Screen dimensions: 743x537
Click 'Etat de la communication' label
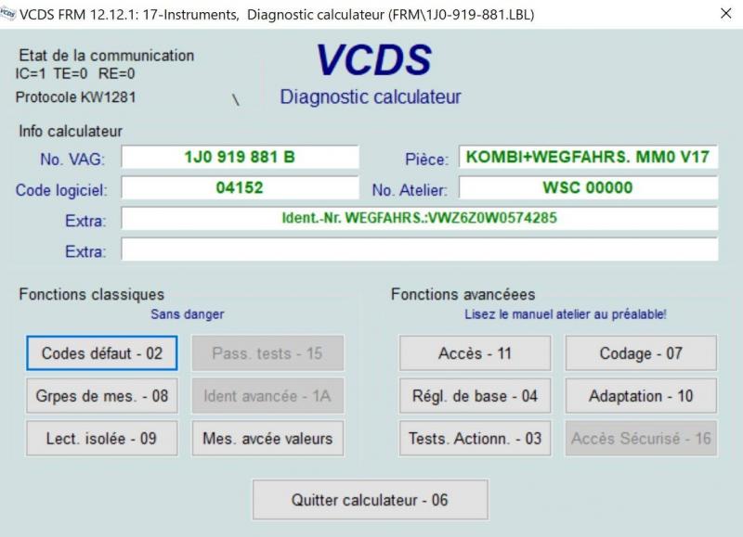point(107,56)
